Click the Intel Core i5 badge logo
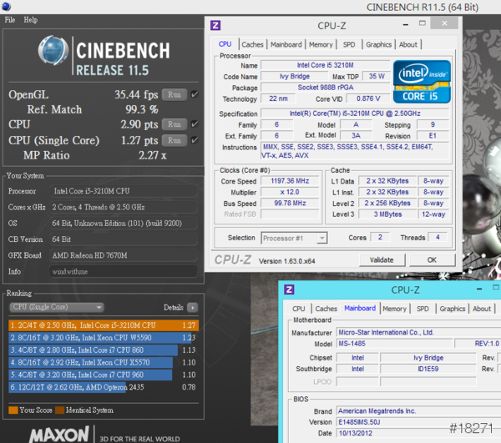Viewport: 501px width, 443px height. (422, 81)
